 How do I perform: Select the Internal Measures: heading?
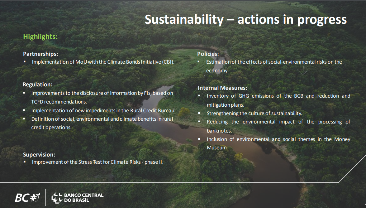point(222,88)
